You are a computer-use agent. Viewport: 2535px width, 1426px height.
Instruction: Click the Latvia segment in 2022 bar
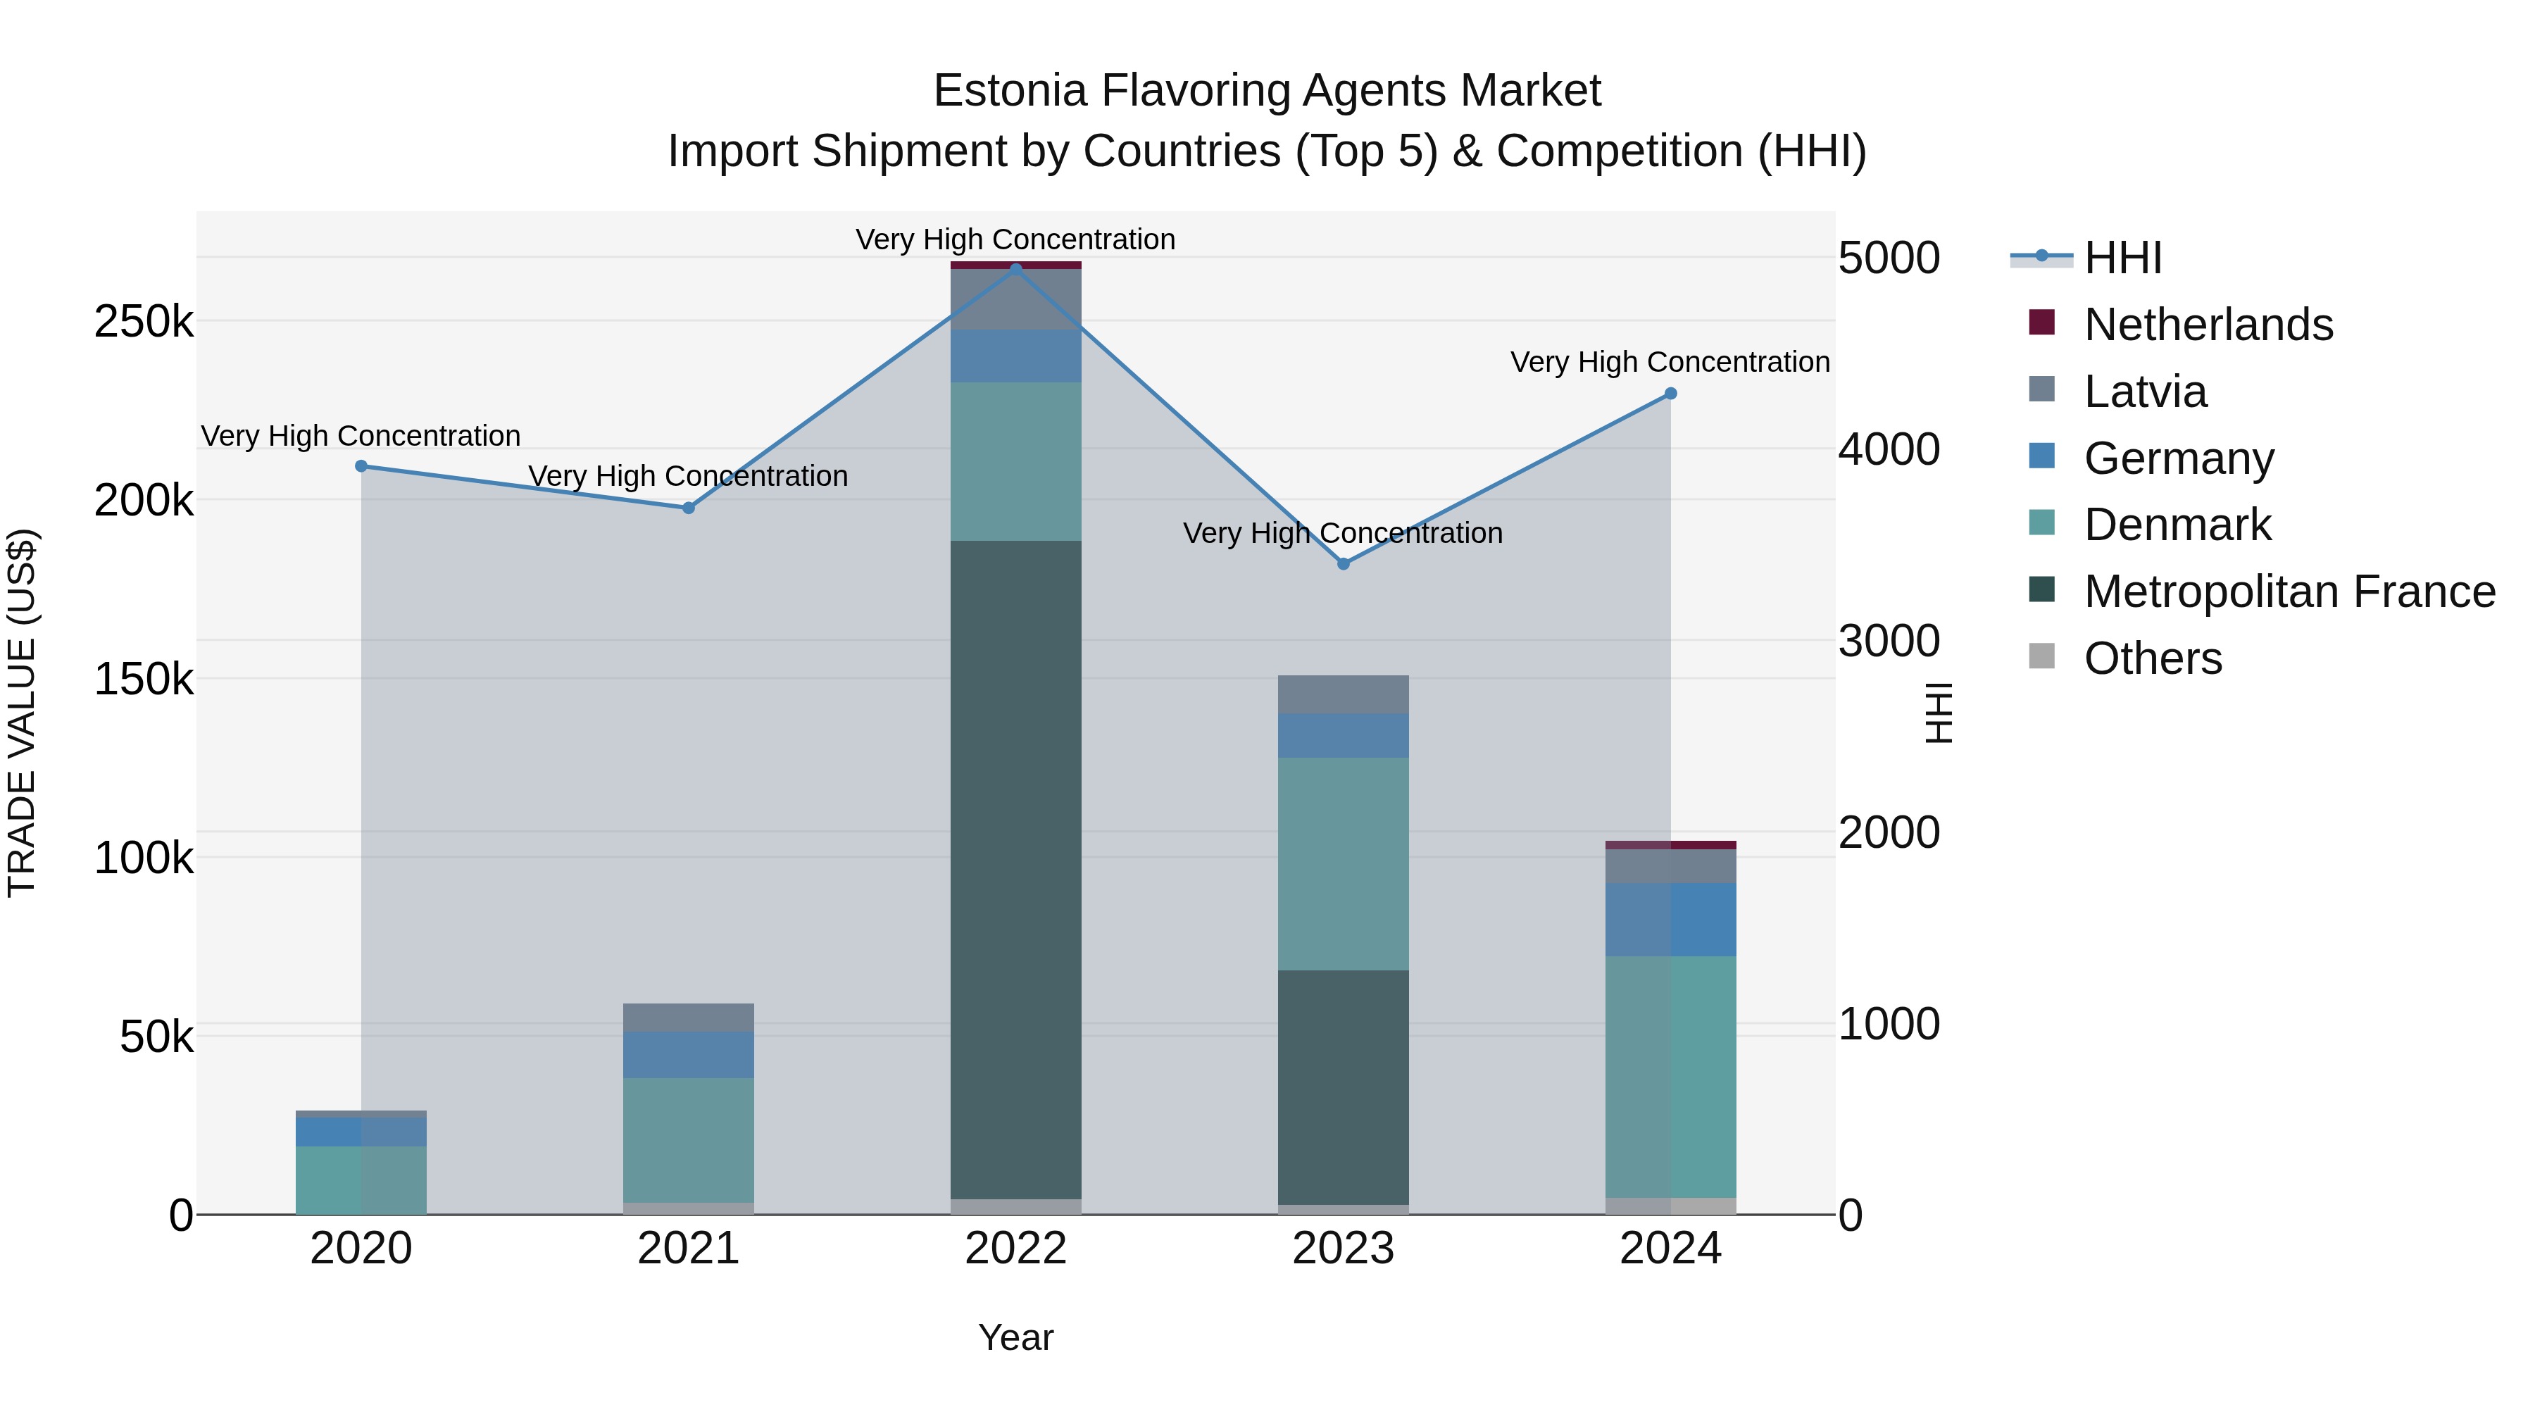tap(1017, 300)
